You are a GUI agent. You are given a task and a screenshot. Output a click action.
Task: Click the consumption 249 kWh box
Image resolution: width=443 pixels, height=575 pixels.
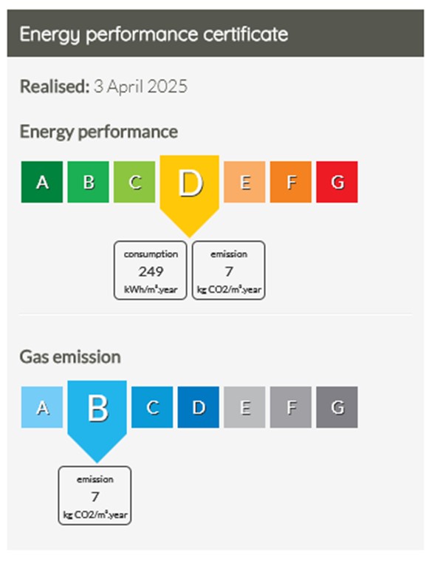pos(150,271)
